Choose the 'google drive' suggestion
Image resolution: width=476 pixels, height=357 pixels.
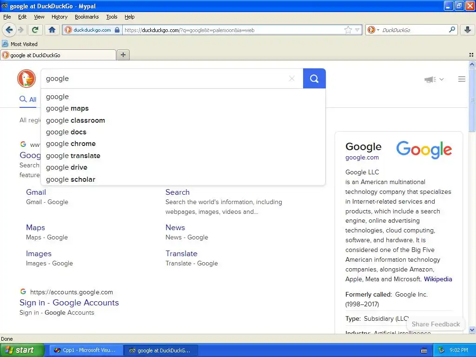[x=183, y=167]
